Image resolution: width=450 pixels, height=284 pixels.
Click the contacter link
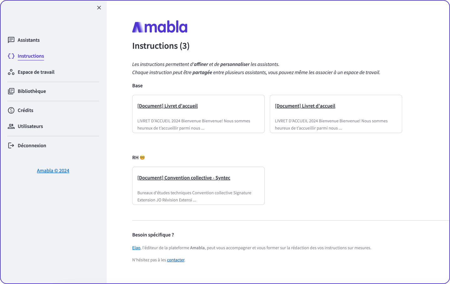pos(176,260)
